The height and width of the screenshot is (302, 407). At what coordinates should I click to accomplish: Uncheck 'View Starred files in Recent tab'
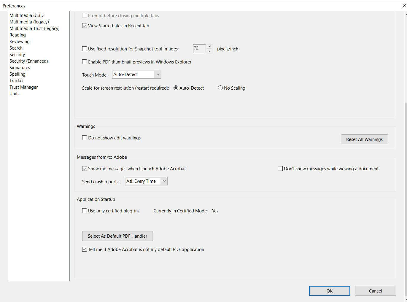click(x=85, y=26)
